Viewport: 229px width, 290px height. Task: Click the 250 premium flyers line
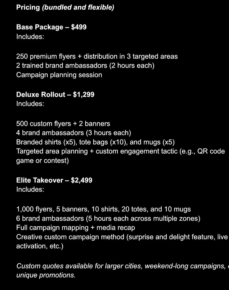pos(97,56)
